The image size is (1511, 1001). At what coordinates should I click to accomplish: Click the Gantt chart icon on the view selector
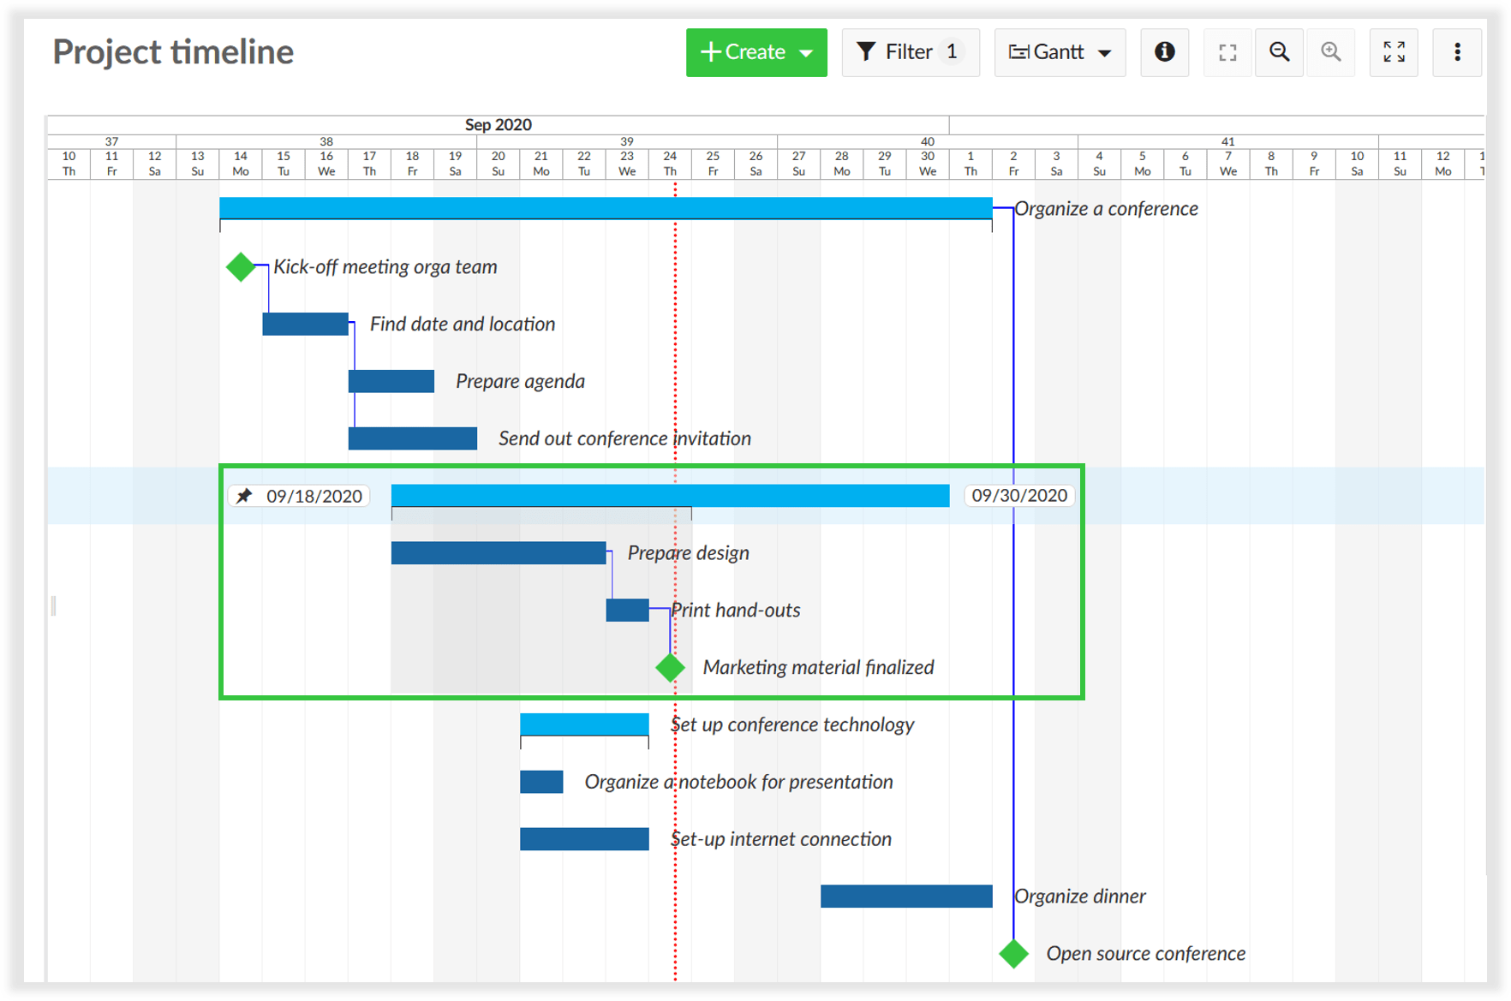click(1019, 51)
